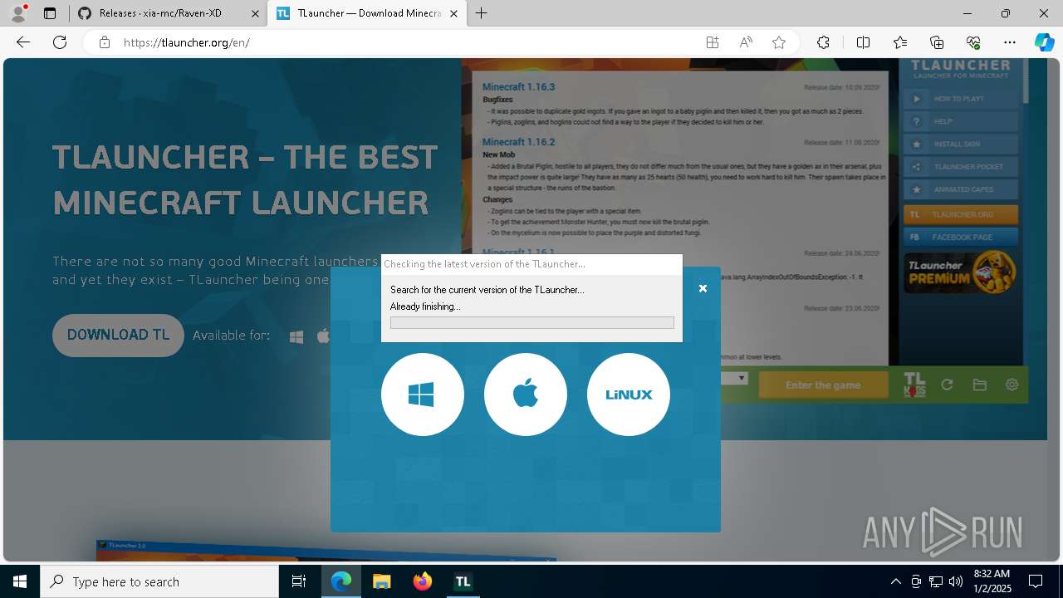Refresh the tlauncher.org page

coord(60,42)
